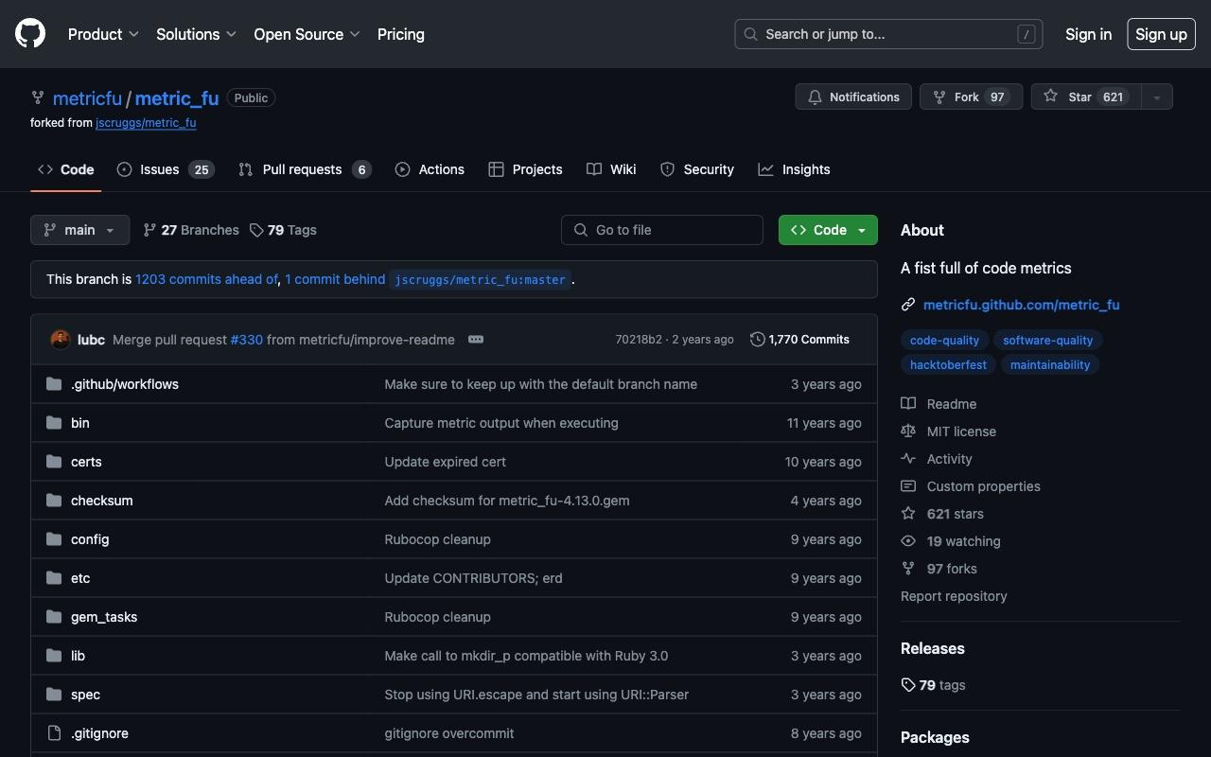Click the etc folder icon
Screen dimensions: 1211x757
point(54,578)
